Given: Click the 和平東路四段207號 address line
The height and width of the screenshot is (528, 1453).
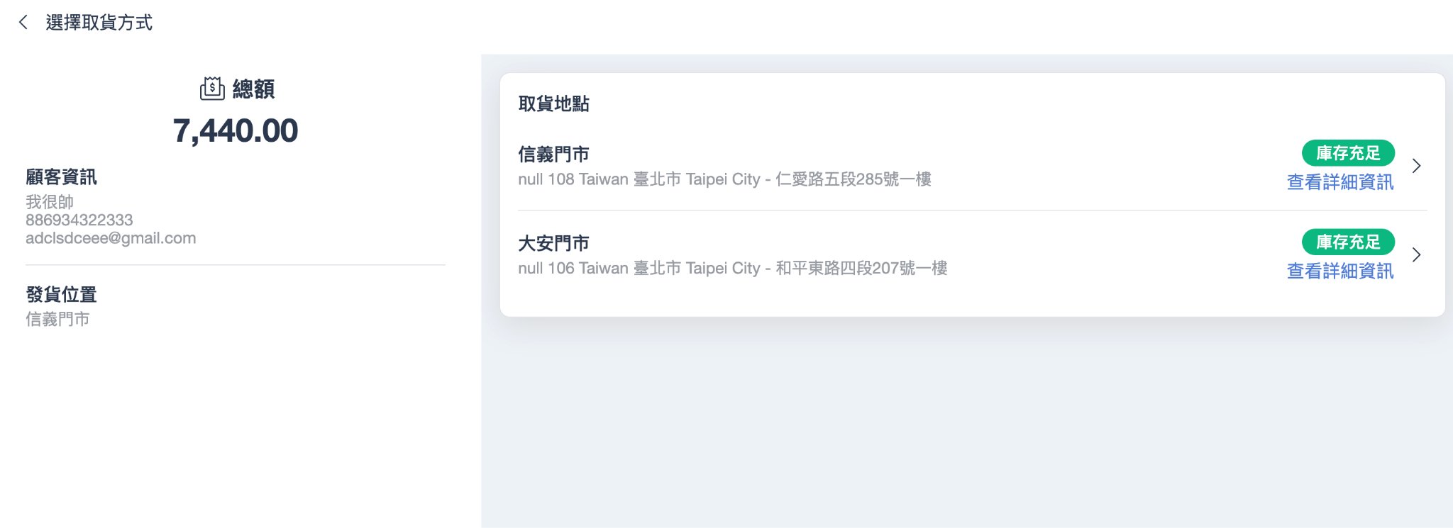Looking at the screenshot, I should [x=733, y=269].
